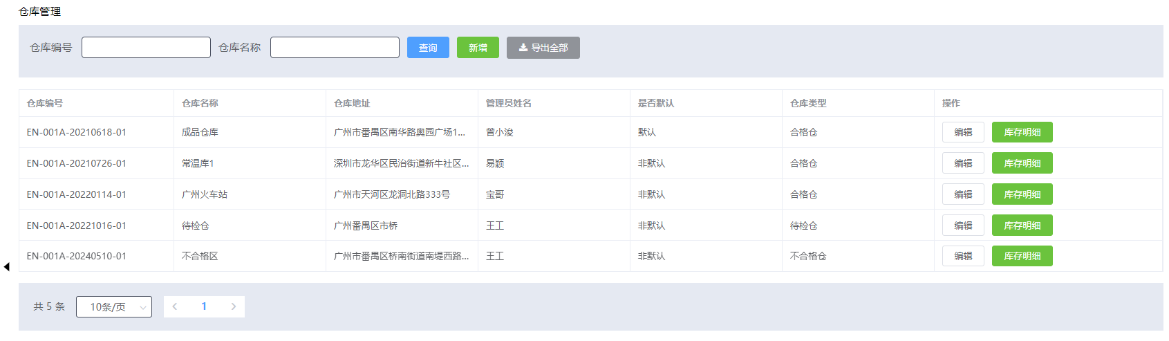This screenshot has height=341, width=1169.
Task: View 库存明细 for 成品仓库
Action: point(1022,132)
